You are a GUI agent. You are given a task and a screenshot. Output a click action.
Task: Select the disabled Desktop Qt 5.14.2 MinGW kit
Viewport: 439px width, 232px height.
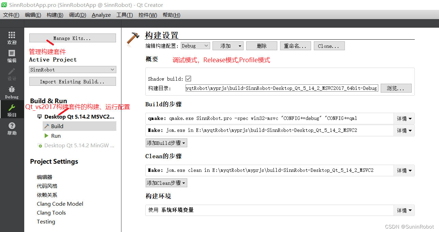click(79, 146)
